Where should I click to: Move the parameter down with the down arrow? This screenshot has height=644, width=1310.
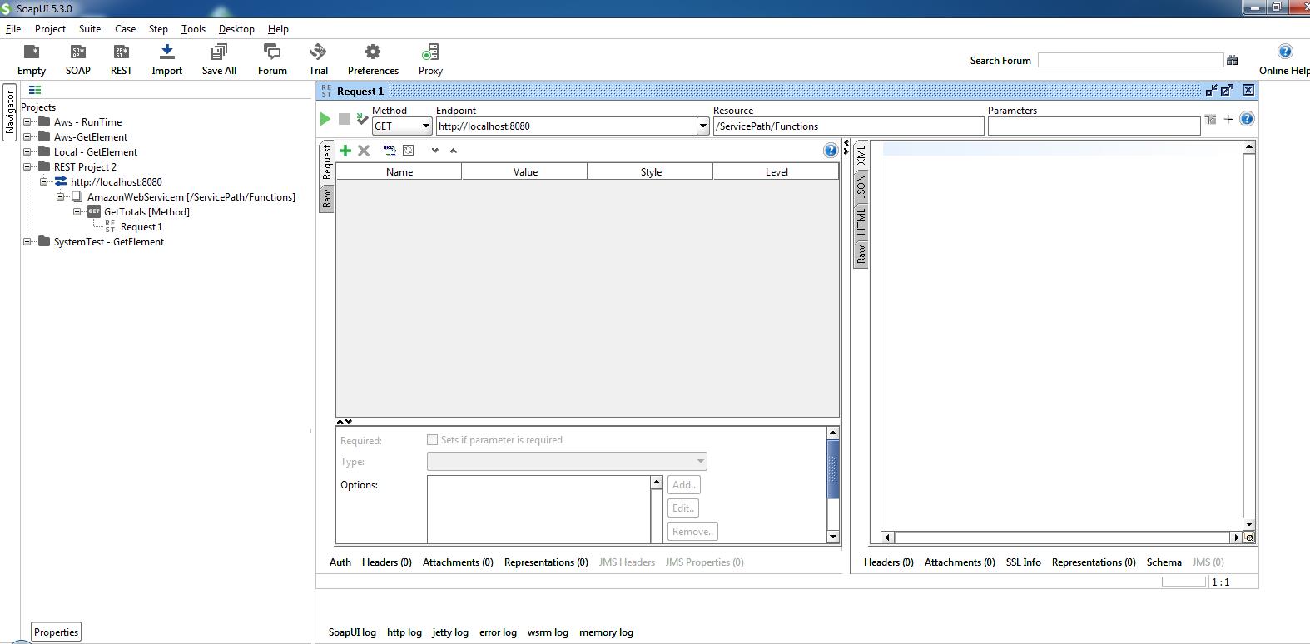pos(434,151)
